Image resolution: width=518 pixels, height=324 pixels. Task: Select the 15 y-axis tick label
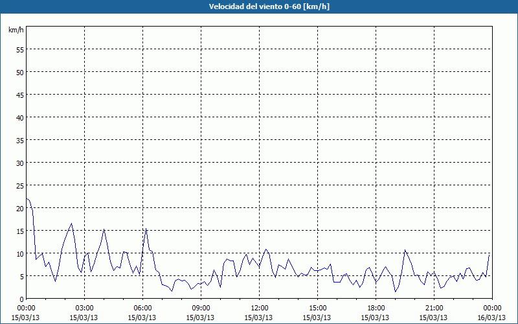pyautogui.click(x=20, y=231)
